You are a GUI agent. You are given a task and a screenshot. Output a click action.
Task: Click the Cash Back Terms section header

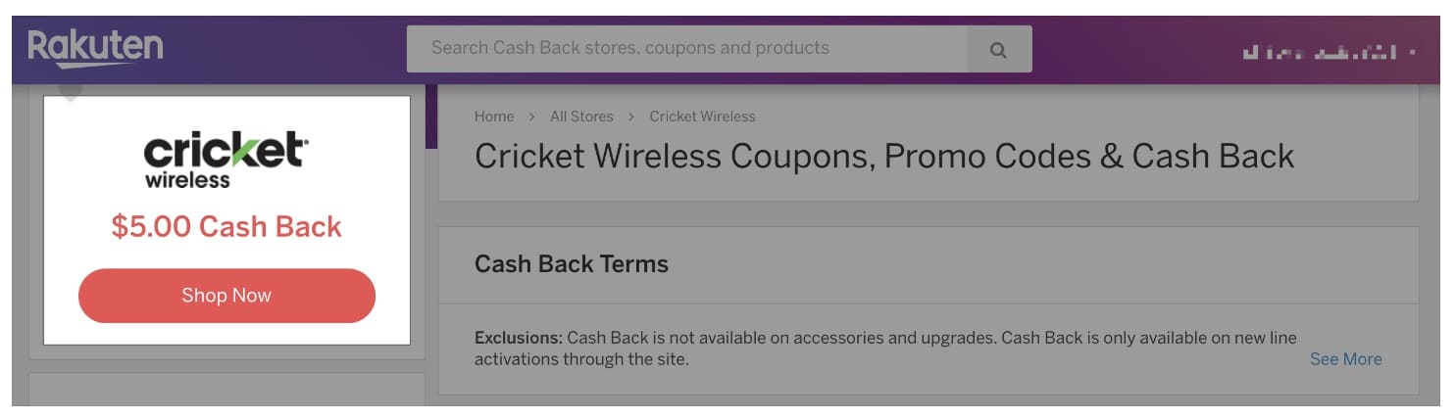click(572, 264)
